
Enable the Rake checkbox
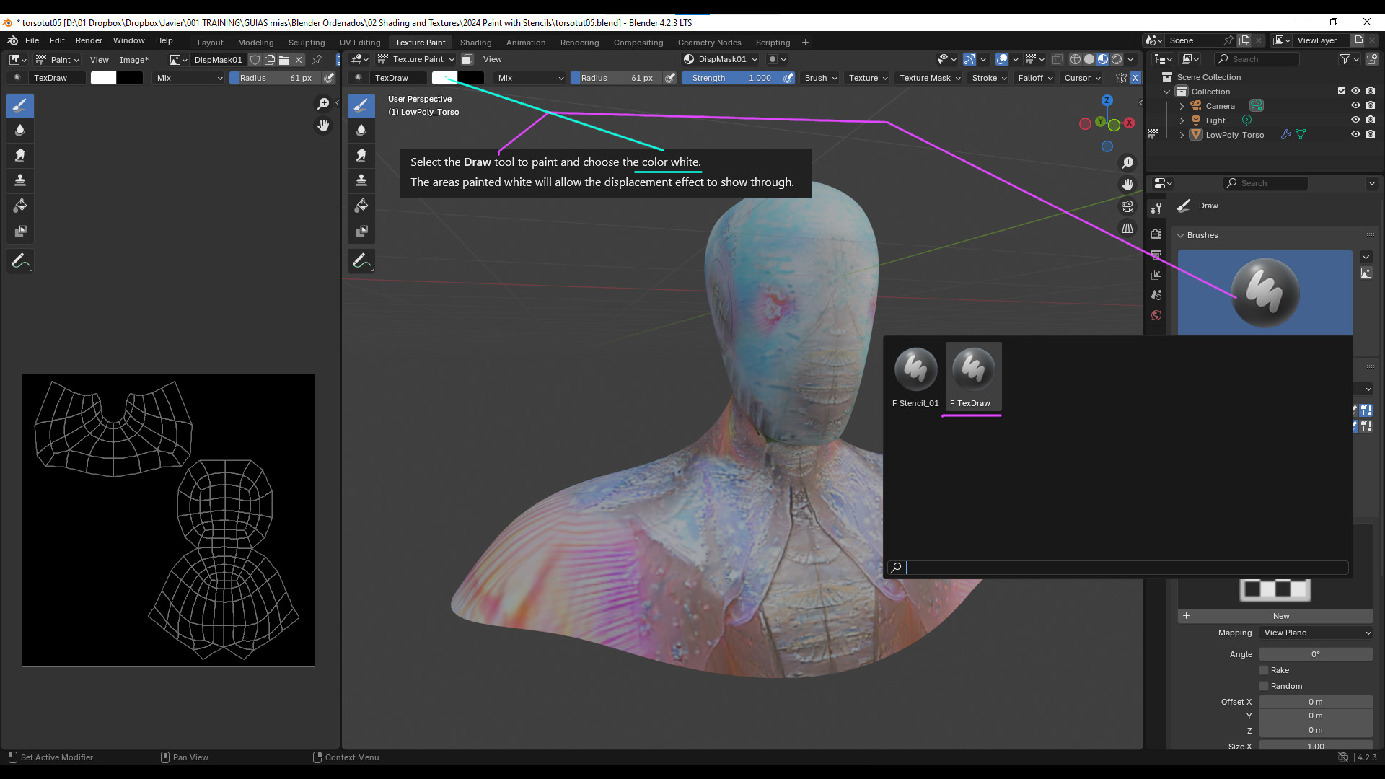(x=1264, y=670)
